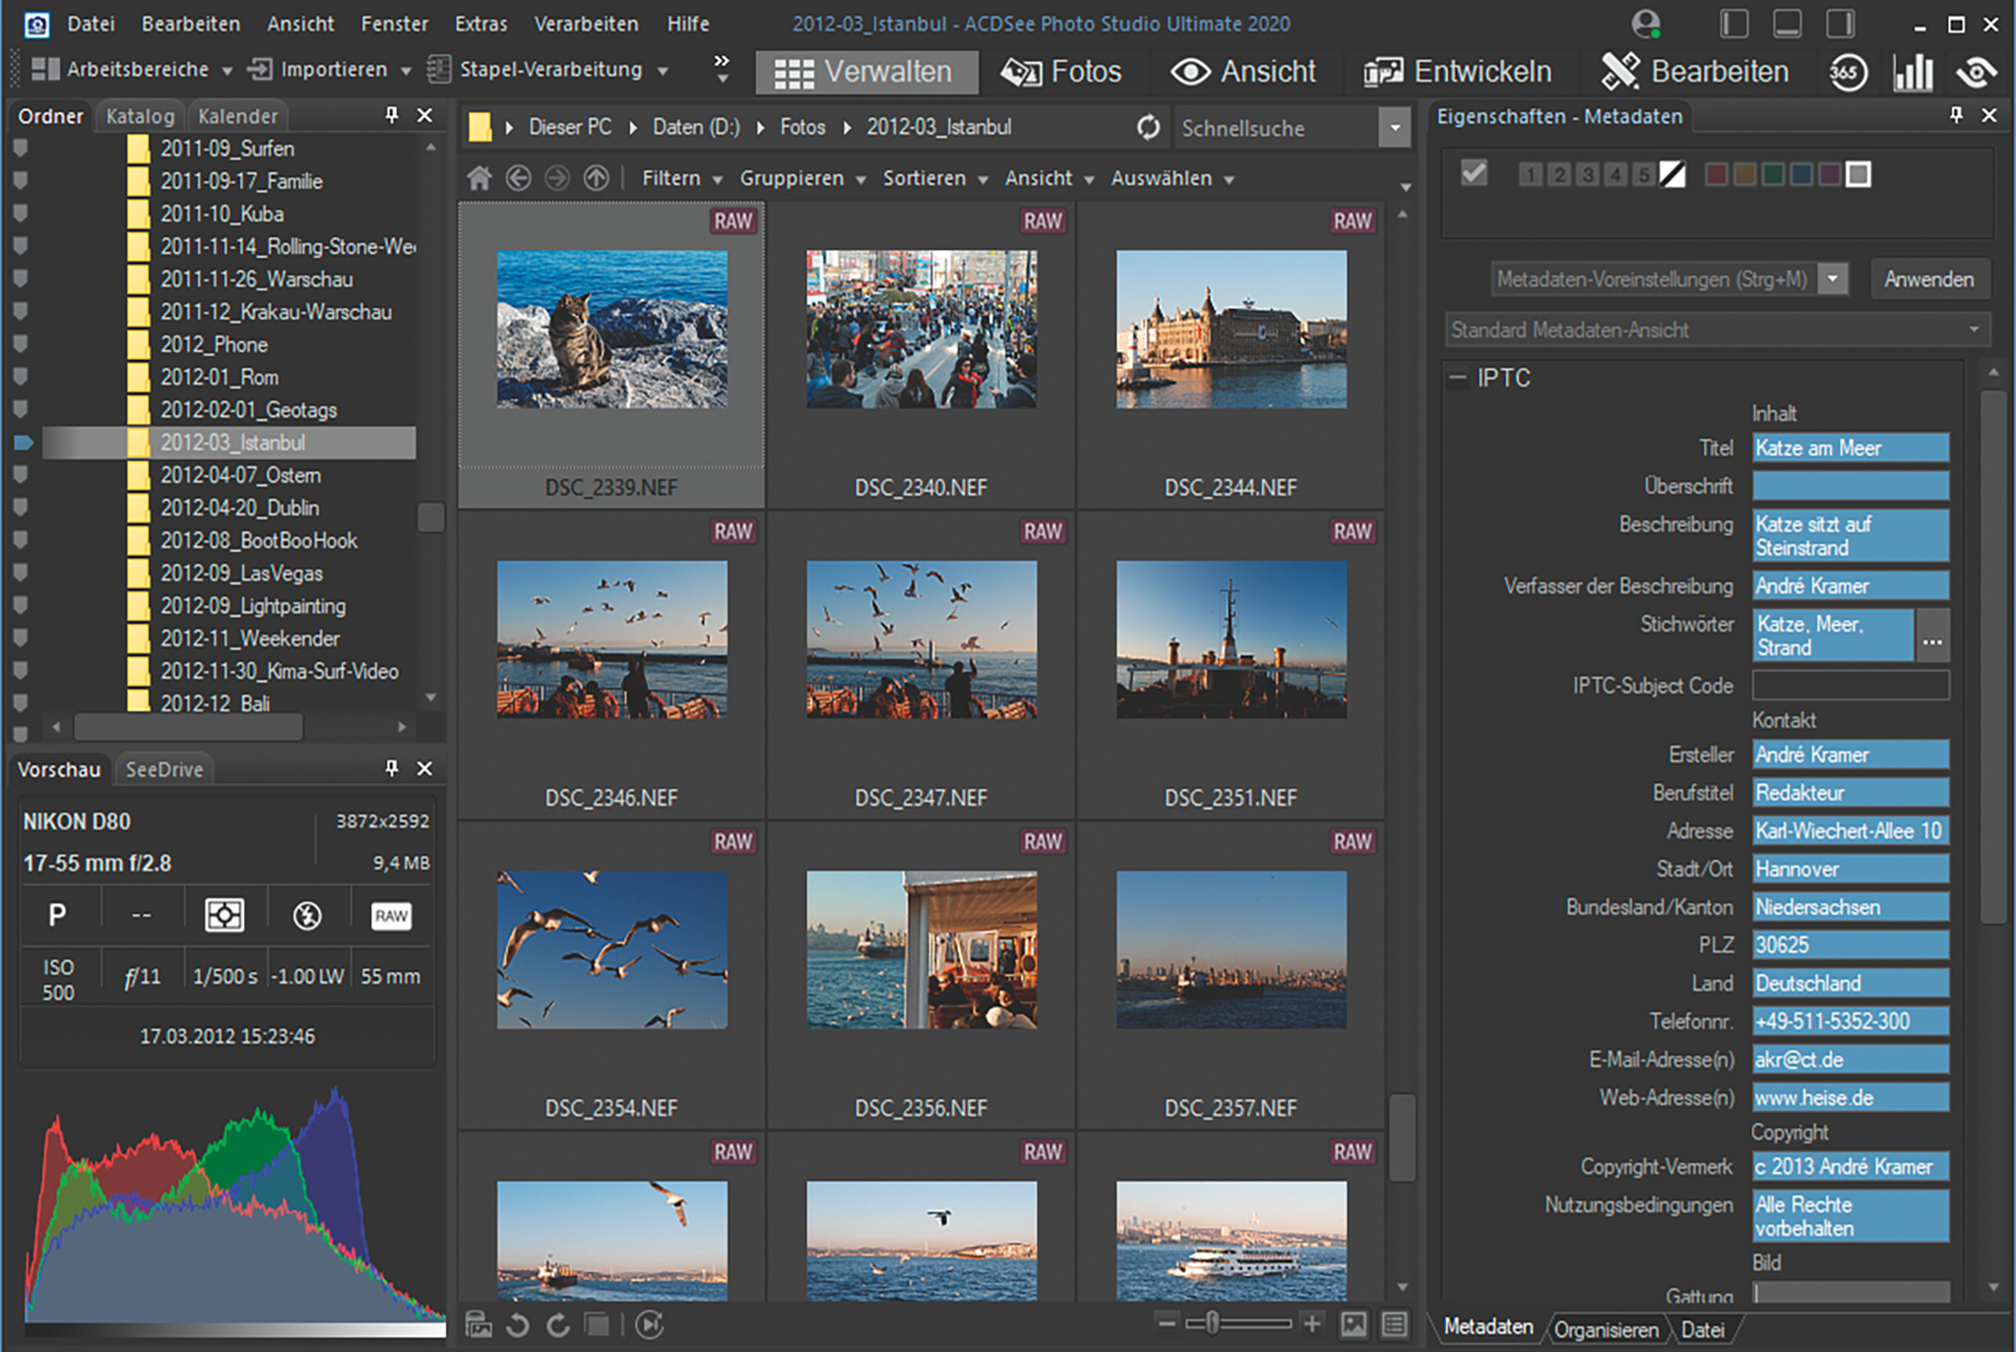Assign the red color label

tap(1716, 175)
